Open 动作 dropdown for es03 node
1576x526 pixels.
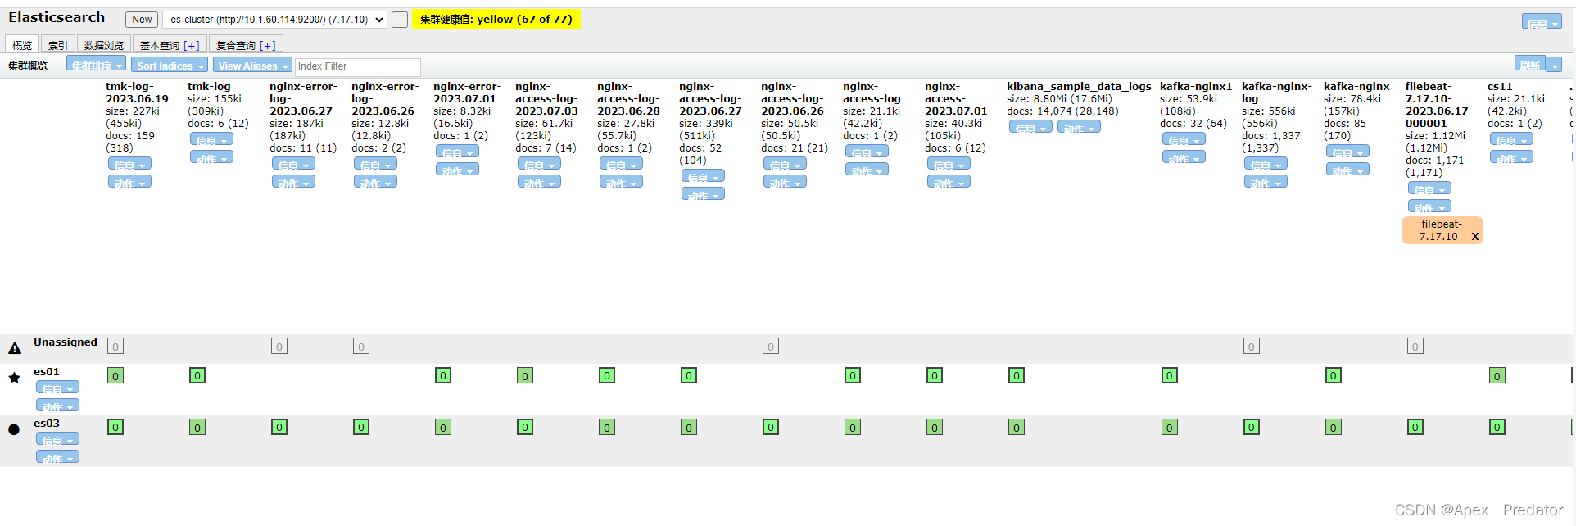pos(57,457)
